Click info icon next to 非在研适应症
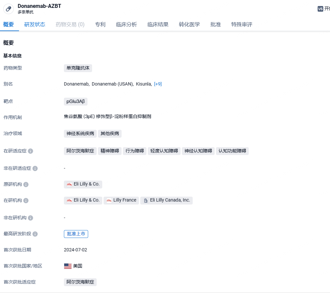 pyautogui.click(x=35, y=168)
